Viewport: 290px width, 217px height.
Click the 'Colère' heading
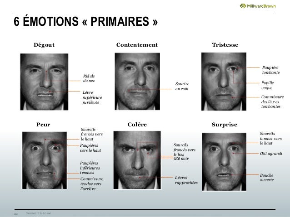click(x=137, y=125)
